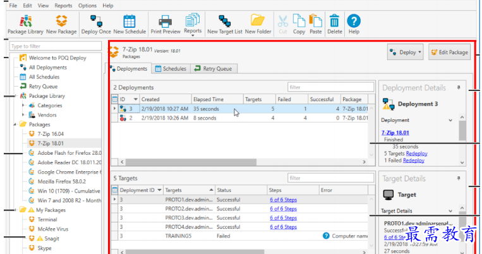Open the Options menu
The width and height of the screenshot is (482, 254).
[x=87, y=6]
